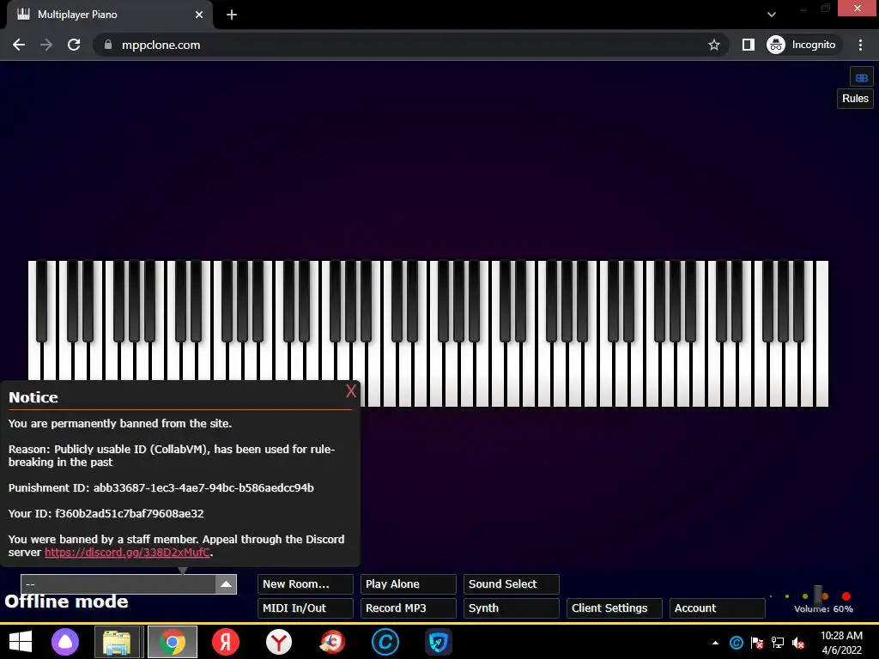Image resolution: width=879 pixels, height=659 pixels.
Task: Open the Account button
Action: [717, 608]
